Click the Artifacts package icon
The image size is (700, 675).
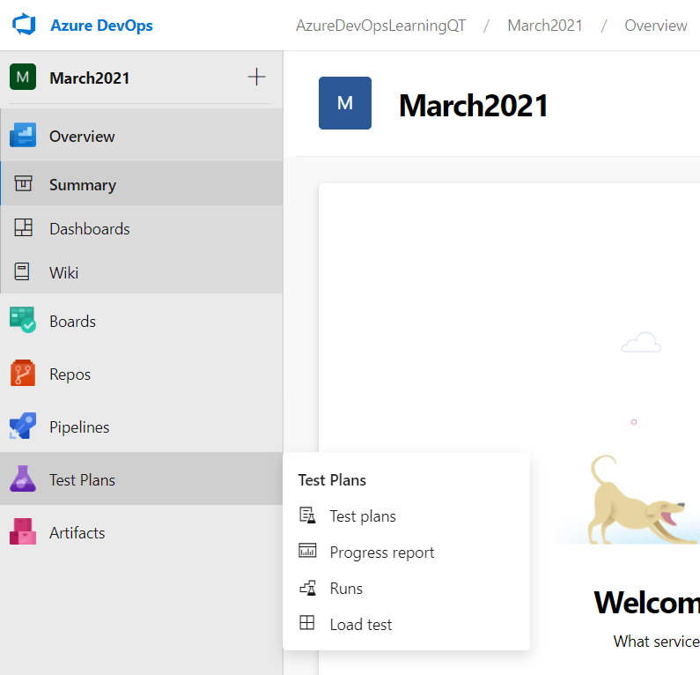point(23,531)
